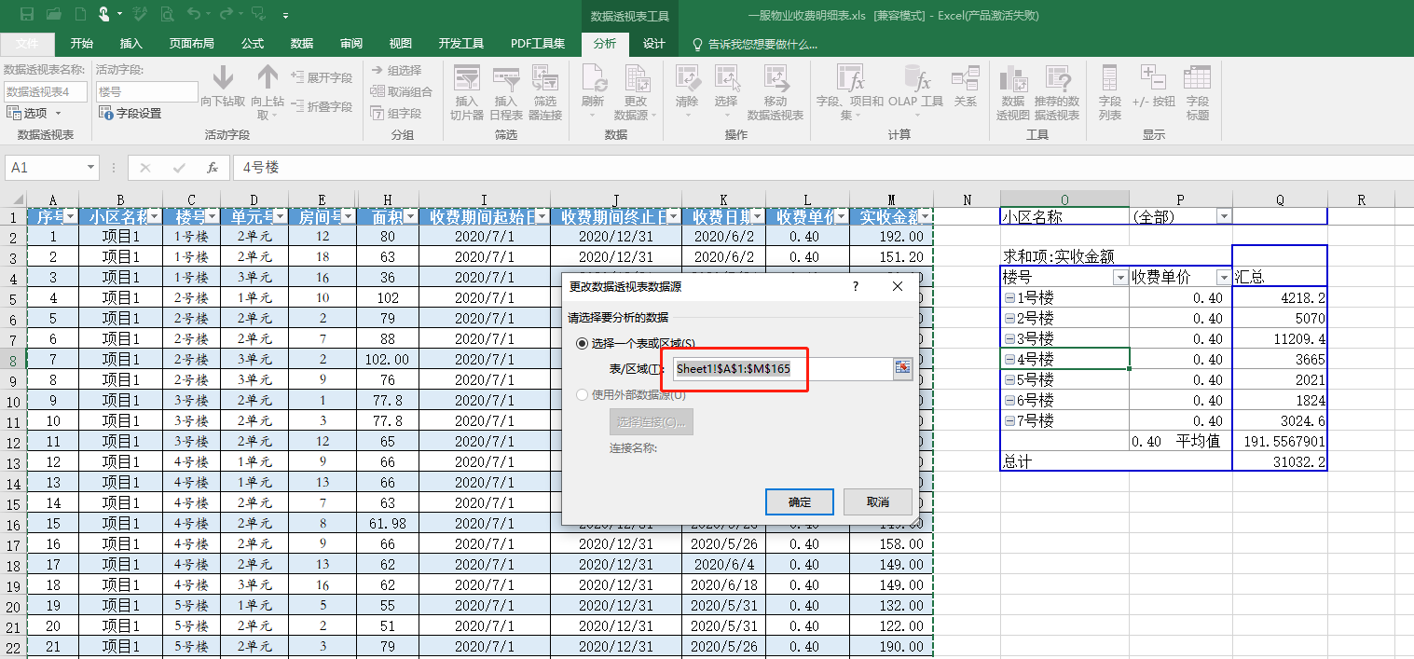This screenshot has width=1414, height=659.
Task: Click the 字段设置 field settings button
Action: pyautogui.click(x=130, y=113)
